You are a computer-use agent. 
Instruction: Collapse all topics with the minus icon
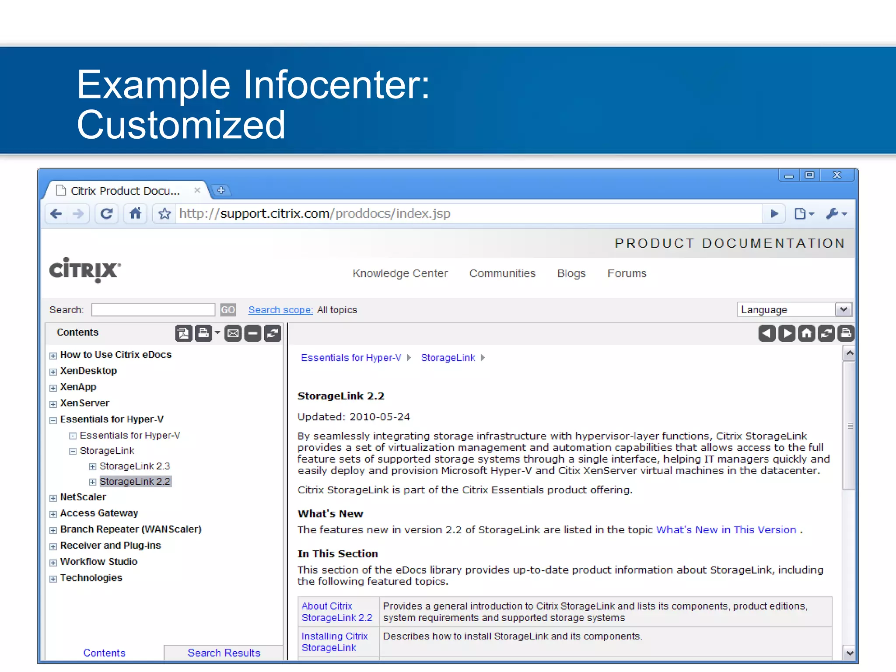[x=253, y=333]
